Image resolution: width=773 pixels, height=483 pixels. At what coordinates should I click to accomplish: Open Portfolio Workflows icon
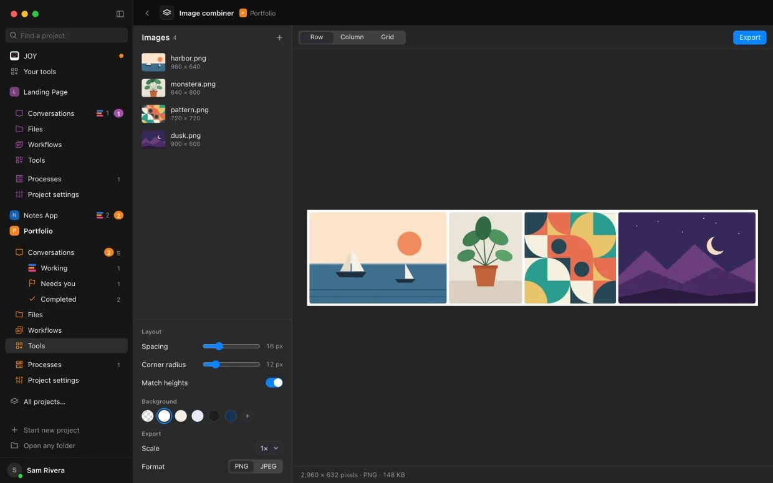[19, 330]
